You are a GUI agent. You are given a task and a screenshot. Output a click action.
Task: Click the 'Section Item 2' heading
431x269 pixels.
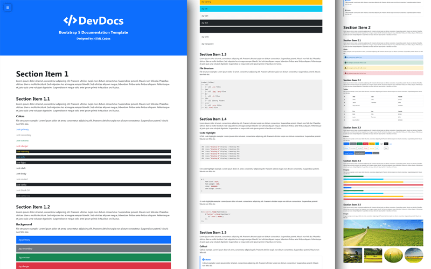click(357, 27)
